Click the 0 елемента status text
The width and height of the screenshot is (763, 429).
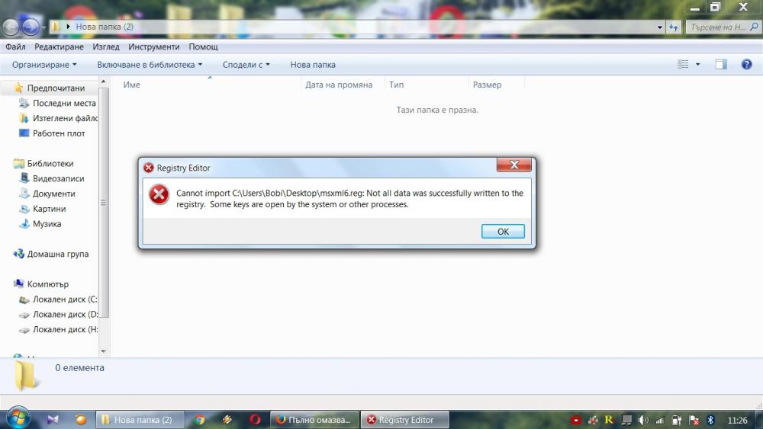pos(79,368)
